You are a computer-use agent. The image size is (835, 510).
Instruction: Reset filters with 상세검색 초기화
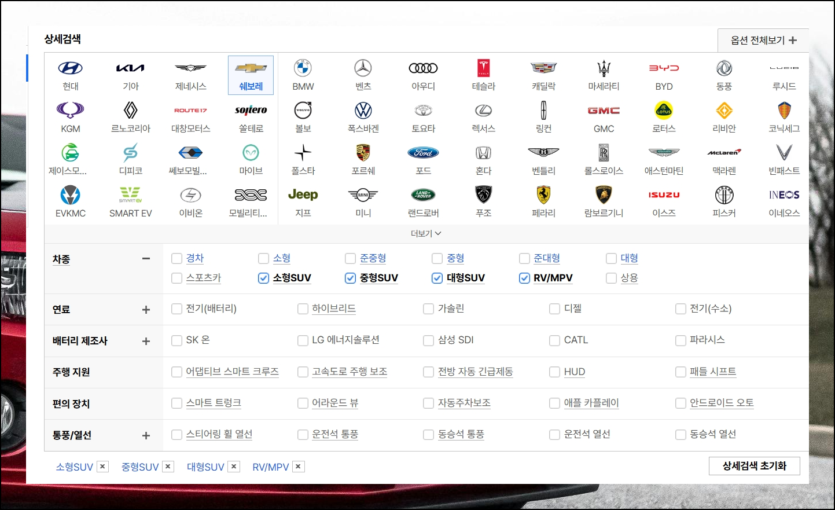point(755,466)
